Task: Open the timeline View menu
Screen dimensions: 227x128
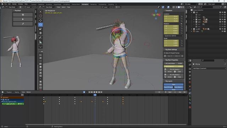Action: click(x=23, y=92)
